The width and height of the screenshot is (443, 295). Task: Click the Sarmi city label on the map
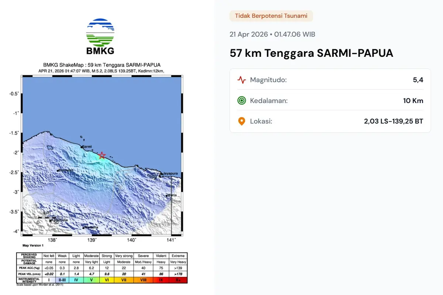click(87, 146)
